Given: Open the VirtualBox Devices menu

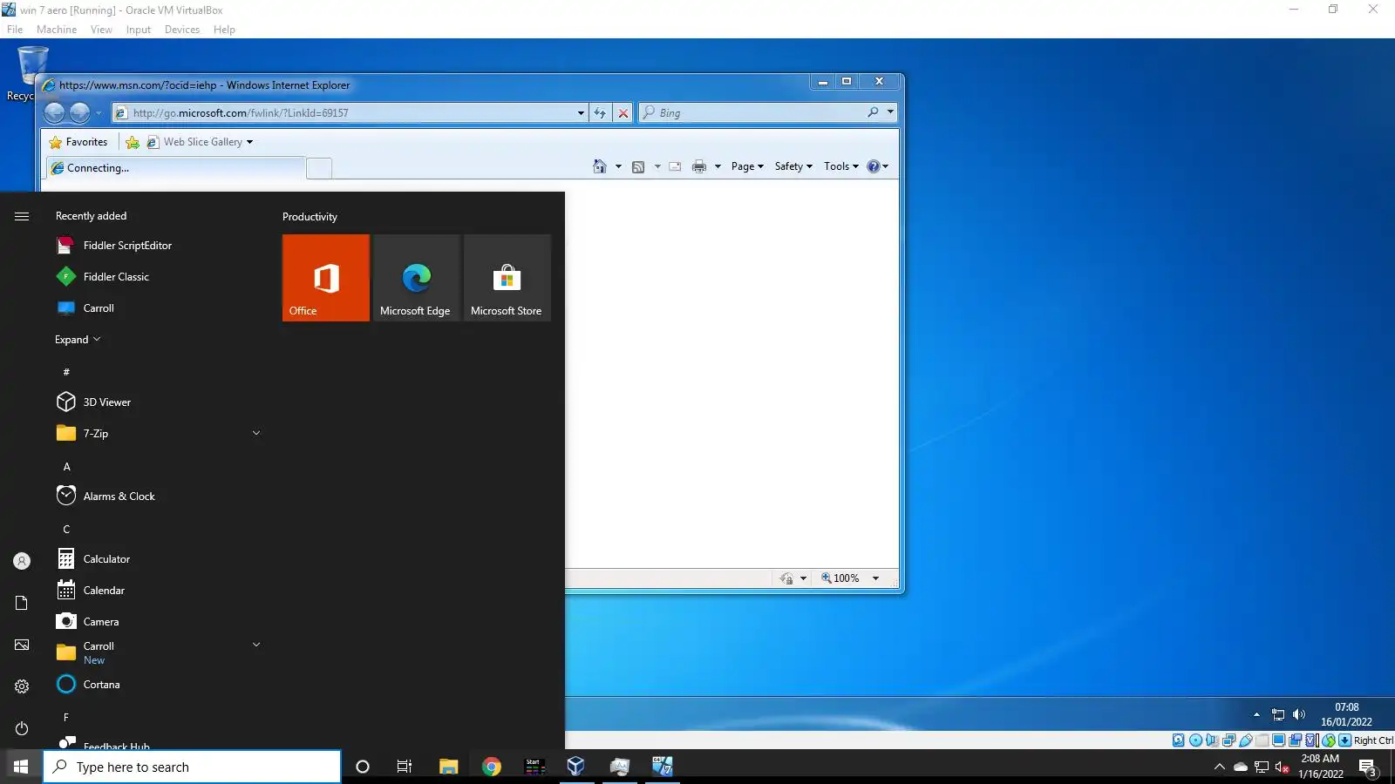Looking at the screenshot, I should 182,30.
